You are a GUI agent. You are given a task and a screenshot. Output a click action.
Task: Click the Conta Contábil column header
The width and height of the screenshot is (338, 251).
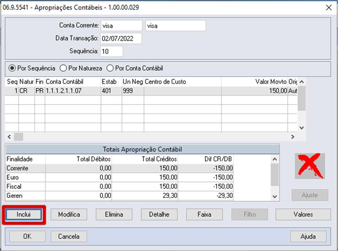click(73, 82)
